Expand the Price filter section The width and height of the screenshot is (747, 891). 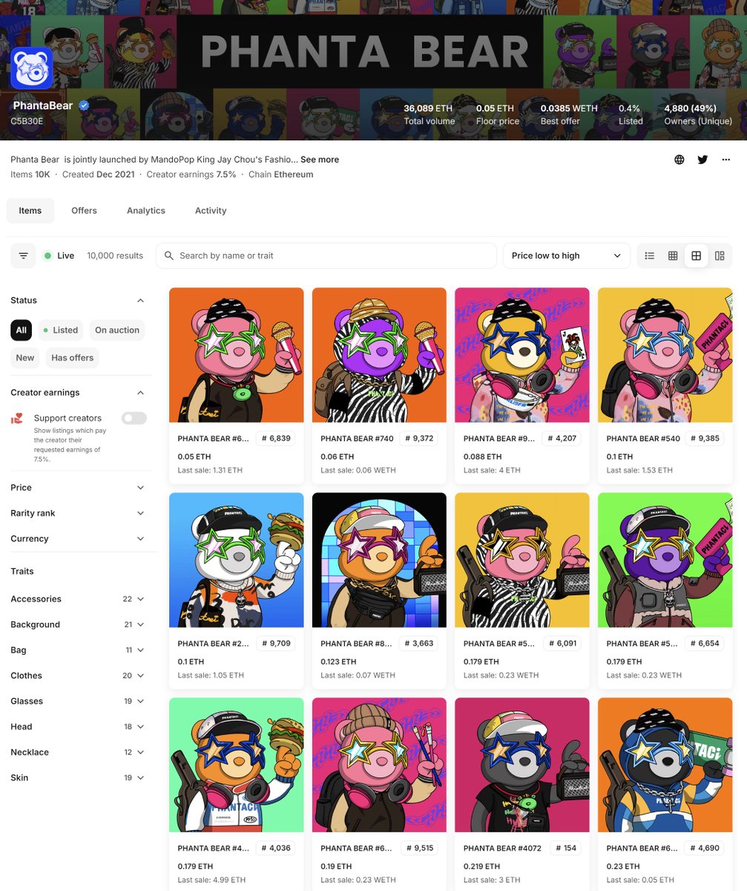[x=78, y=488]
